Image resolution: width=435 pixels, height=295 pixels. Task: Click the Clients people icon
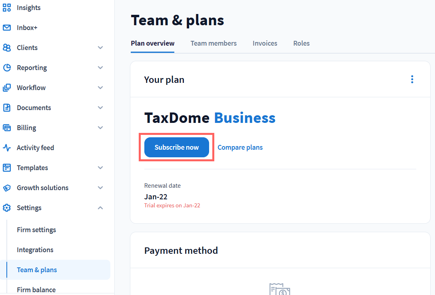pyautogui.click(x=7, y=48)
